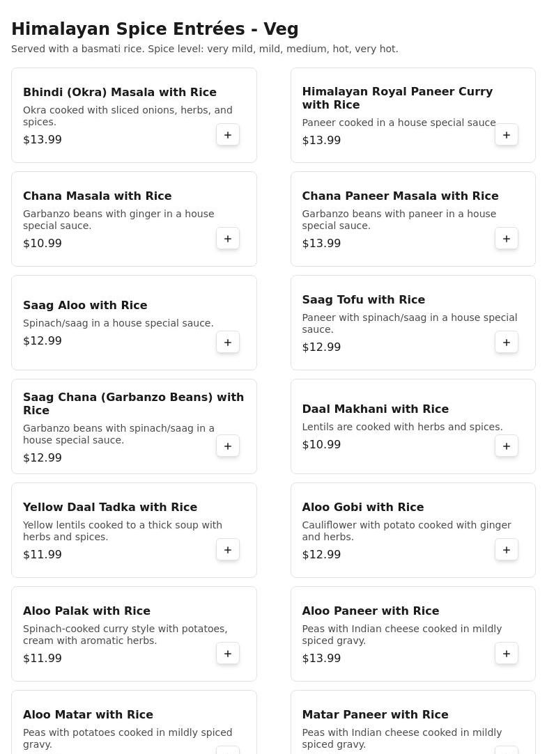Open the Aloo Matar with Rice item
Screen dimensions: 547x754
(88, 715)
